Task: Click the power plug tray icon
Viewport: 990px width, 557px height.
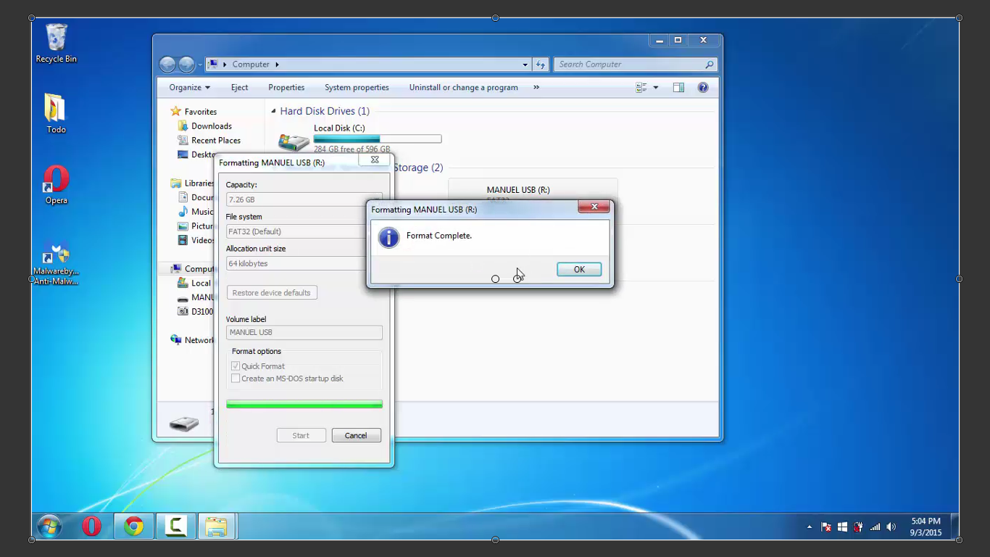Action: (x=858, y=527)
